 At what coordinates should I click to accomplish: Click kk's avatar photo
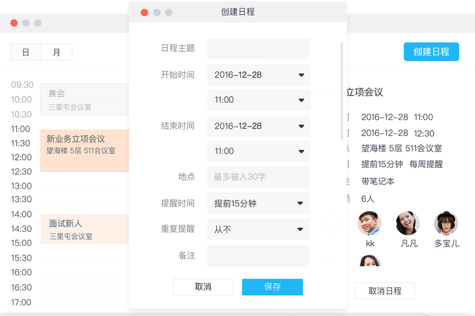pyautogui.click(x=369, y=223)
